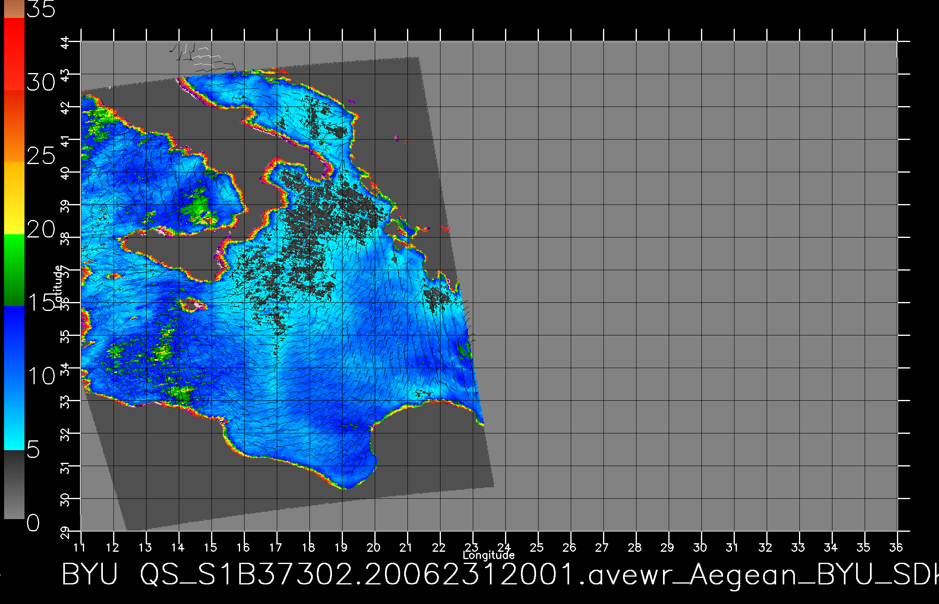Select the color scale value 25
This screenshot has width=939, height=604.
point(41,156)
